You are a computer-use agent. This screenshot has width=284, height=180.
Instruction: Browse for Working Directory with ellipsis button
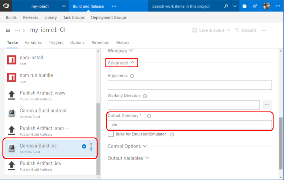click(x=267, y=105)
